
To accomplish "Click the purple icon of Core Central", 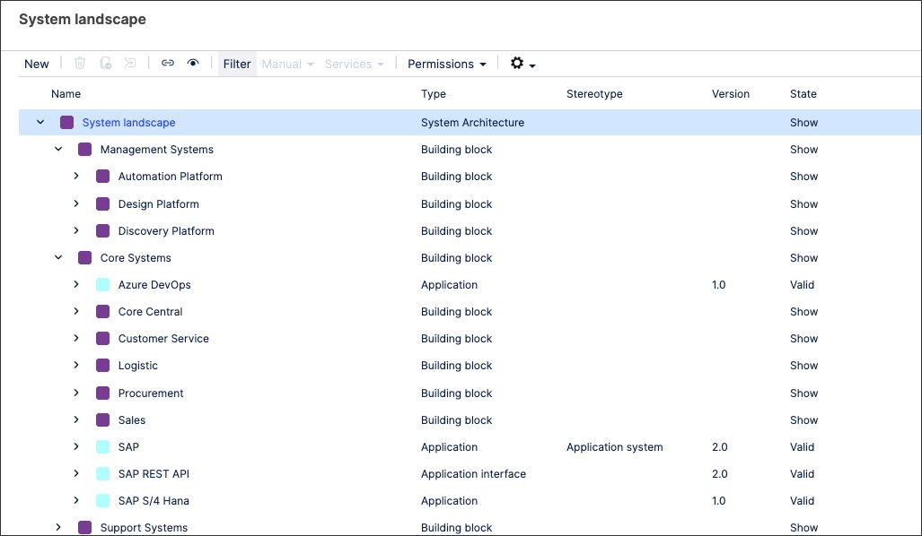I will coord(103,312).
